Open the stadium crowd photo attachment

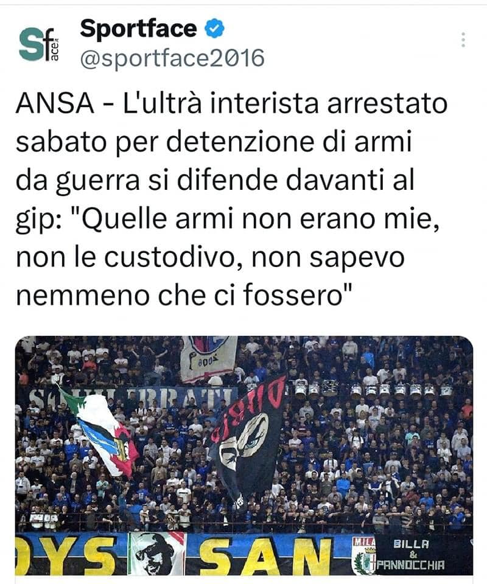pos(244,455)
